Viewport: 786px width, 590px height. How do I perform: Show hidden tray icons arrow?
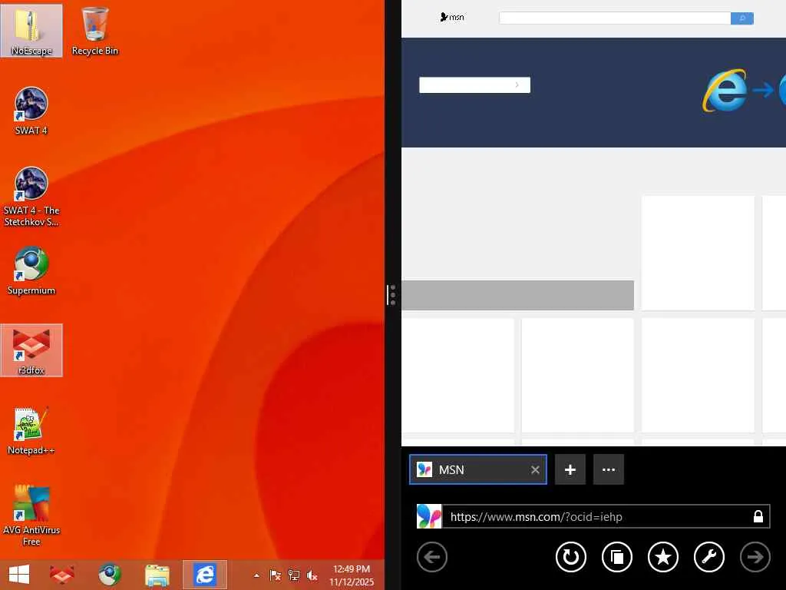coord(256,575)
